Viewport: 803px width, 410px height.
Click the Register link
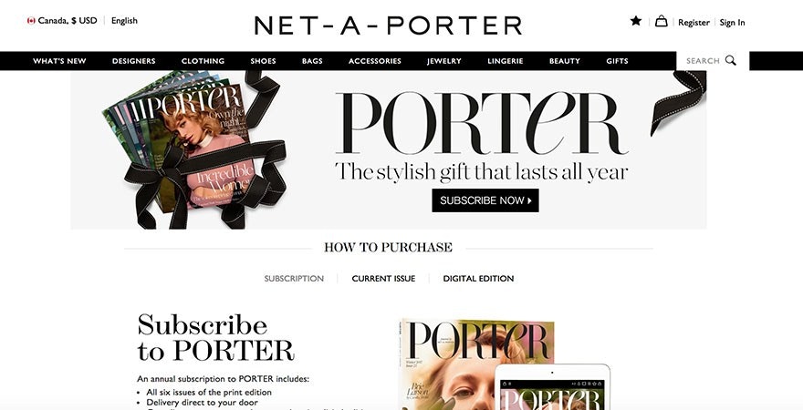click(x=693, y=23)
